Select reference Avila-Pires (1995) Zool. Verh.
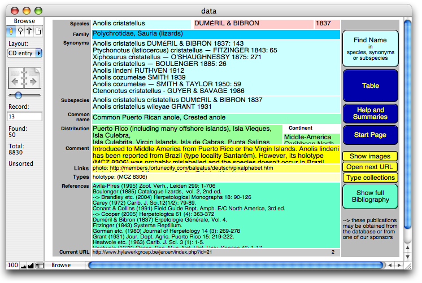The image size is (422, 283). tap(154, 186)
